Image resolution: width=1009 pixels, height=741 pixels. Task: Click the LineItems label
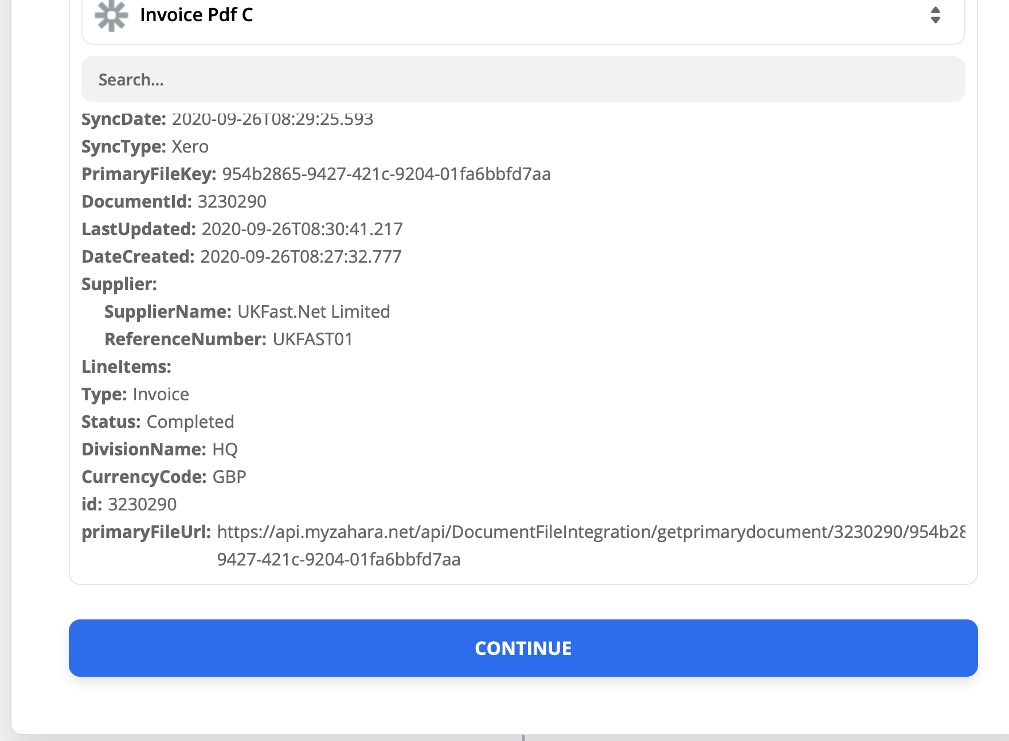(126, 366)
